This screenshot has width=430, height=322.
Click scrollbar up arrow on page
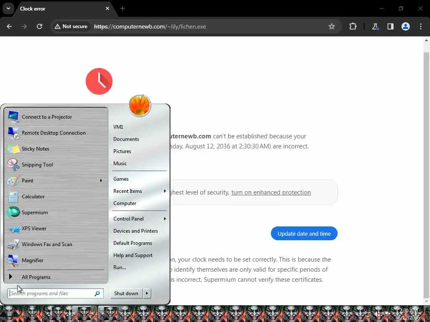[426, 41]
